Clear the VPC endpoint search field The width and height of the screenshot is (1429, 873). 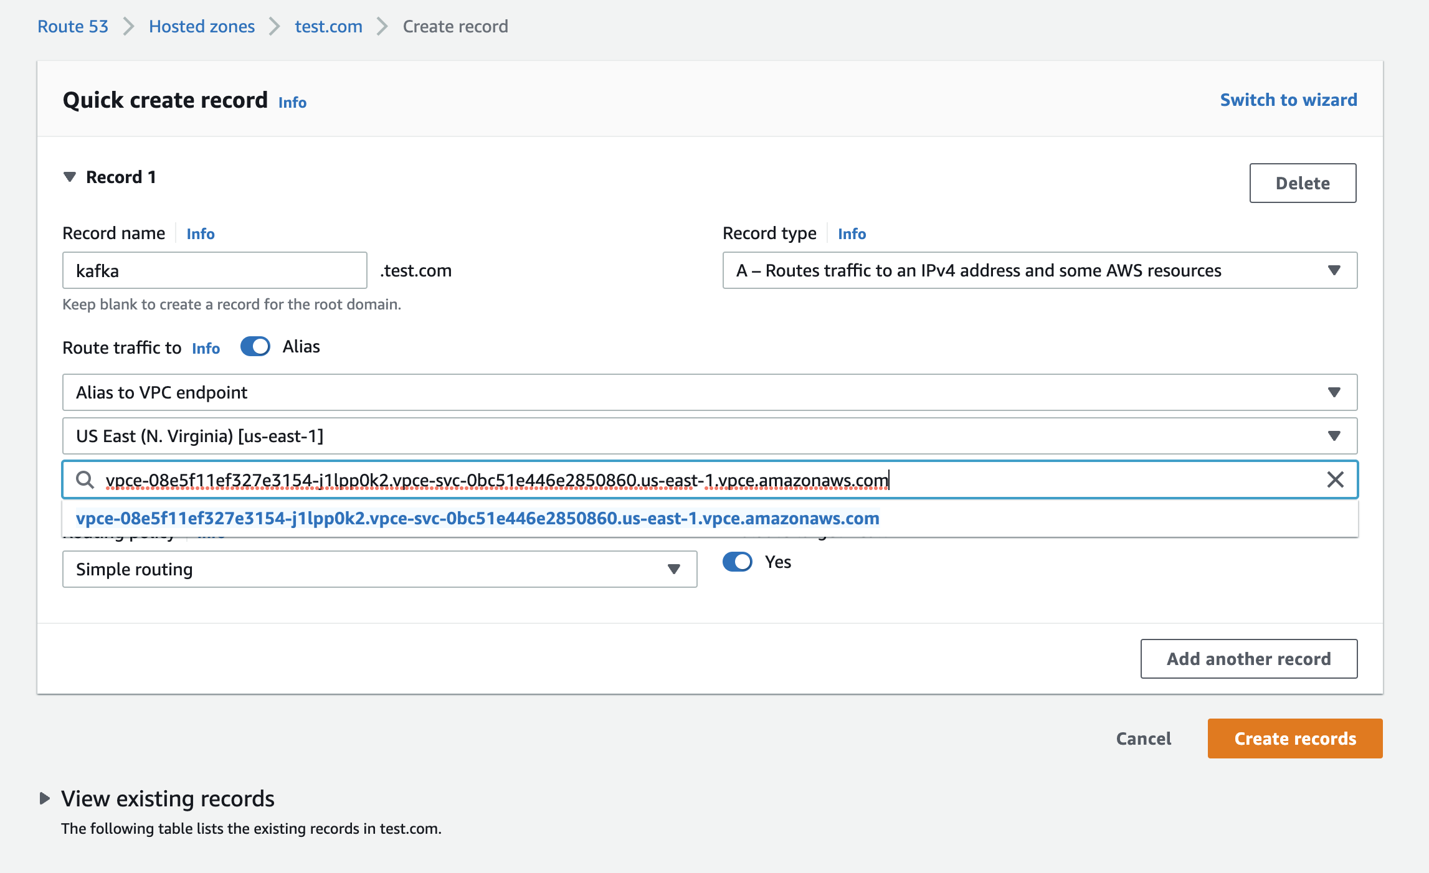point(1335,479)
